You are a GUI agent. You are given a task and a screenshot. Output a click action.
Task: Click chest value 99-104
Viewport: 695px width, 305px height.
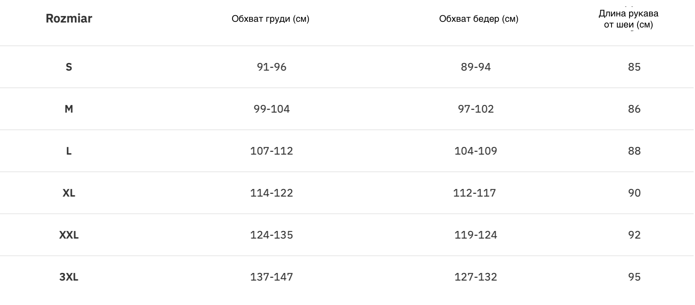pyautogui.click(x=271, y=109)
